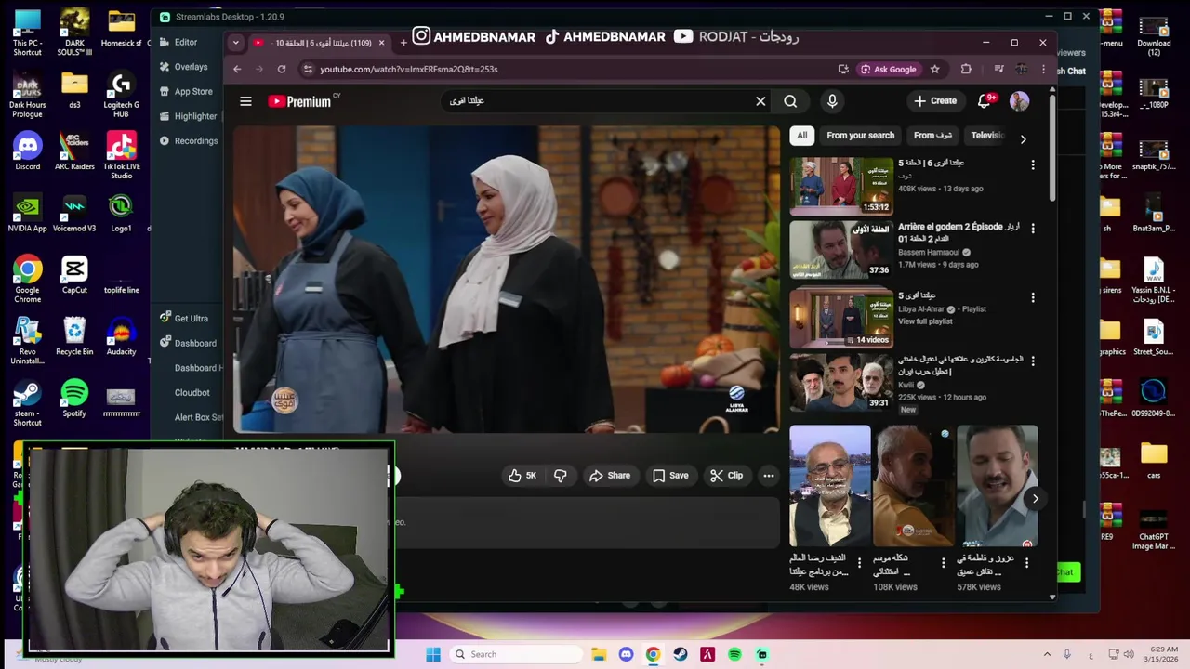The width and height of the screenshot is (1190, 669).
Task: Click the Save button
Action: pyautogui.click(x=670, y=476)
